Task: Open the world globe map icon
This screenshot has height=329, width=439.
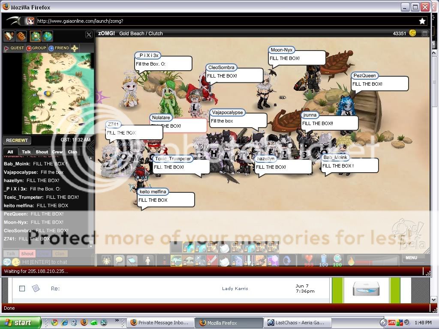Action: point(47,36)
